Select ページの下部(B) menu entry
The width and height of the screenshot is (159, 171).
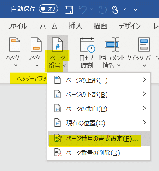[x=99, y=94]
